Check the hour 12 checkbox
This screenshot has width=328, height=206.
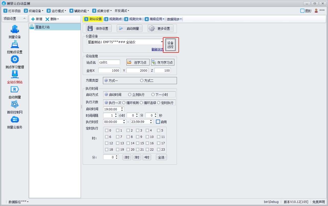[x=107, y=143]
